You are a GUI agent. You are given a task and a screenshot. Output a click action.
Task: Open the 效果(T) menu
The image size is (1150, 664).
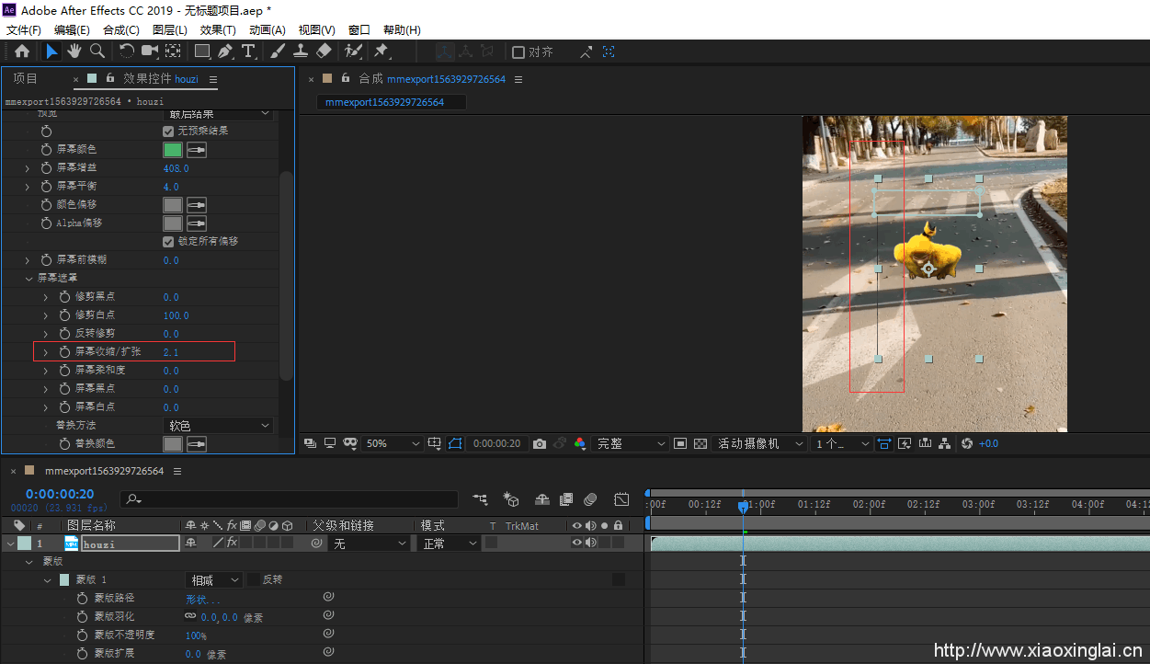pos(218,30)
